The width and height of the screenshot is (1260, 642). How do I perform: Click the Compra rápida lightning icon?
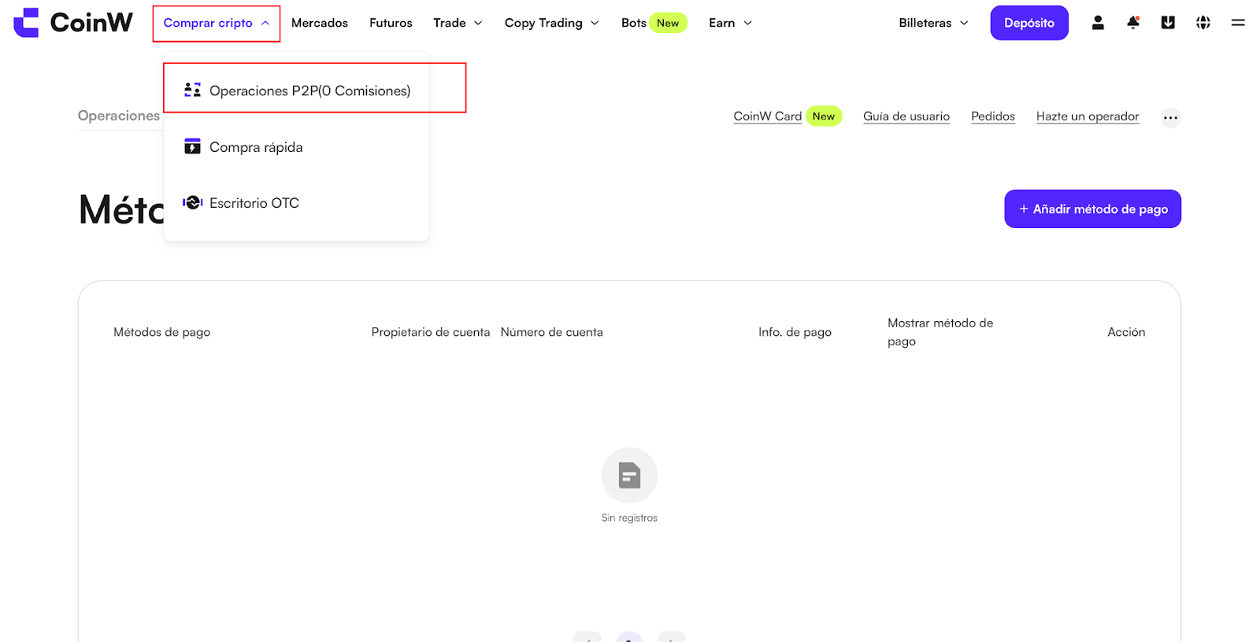[x=192, y=146]
